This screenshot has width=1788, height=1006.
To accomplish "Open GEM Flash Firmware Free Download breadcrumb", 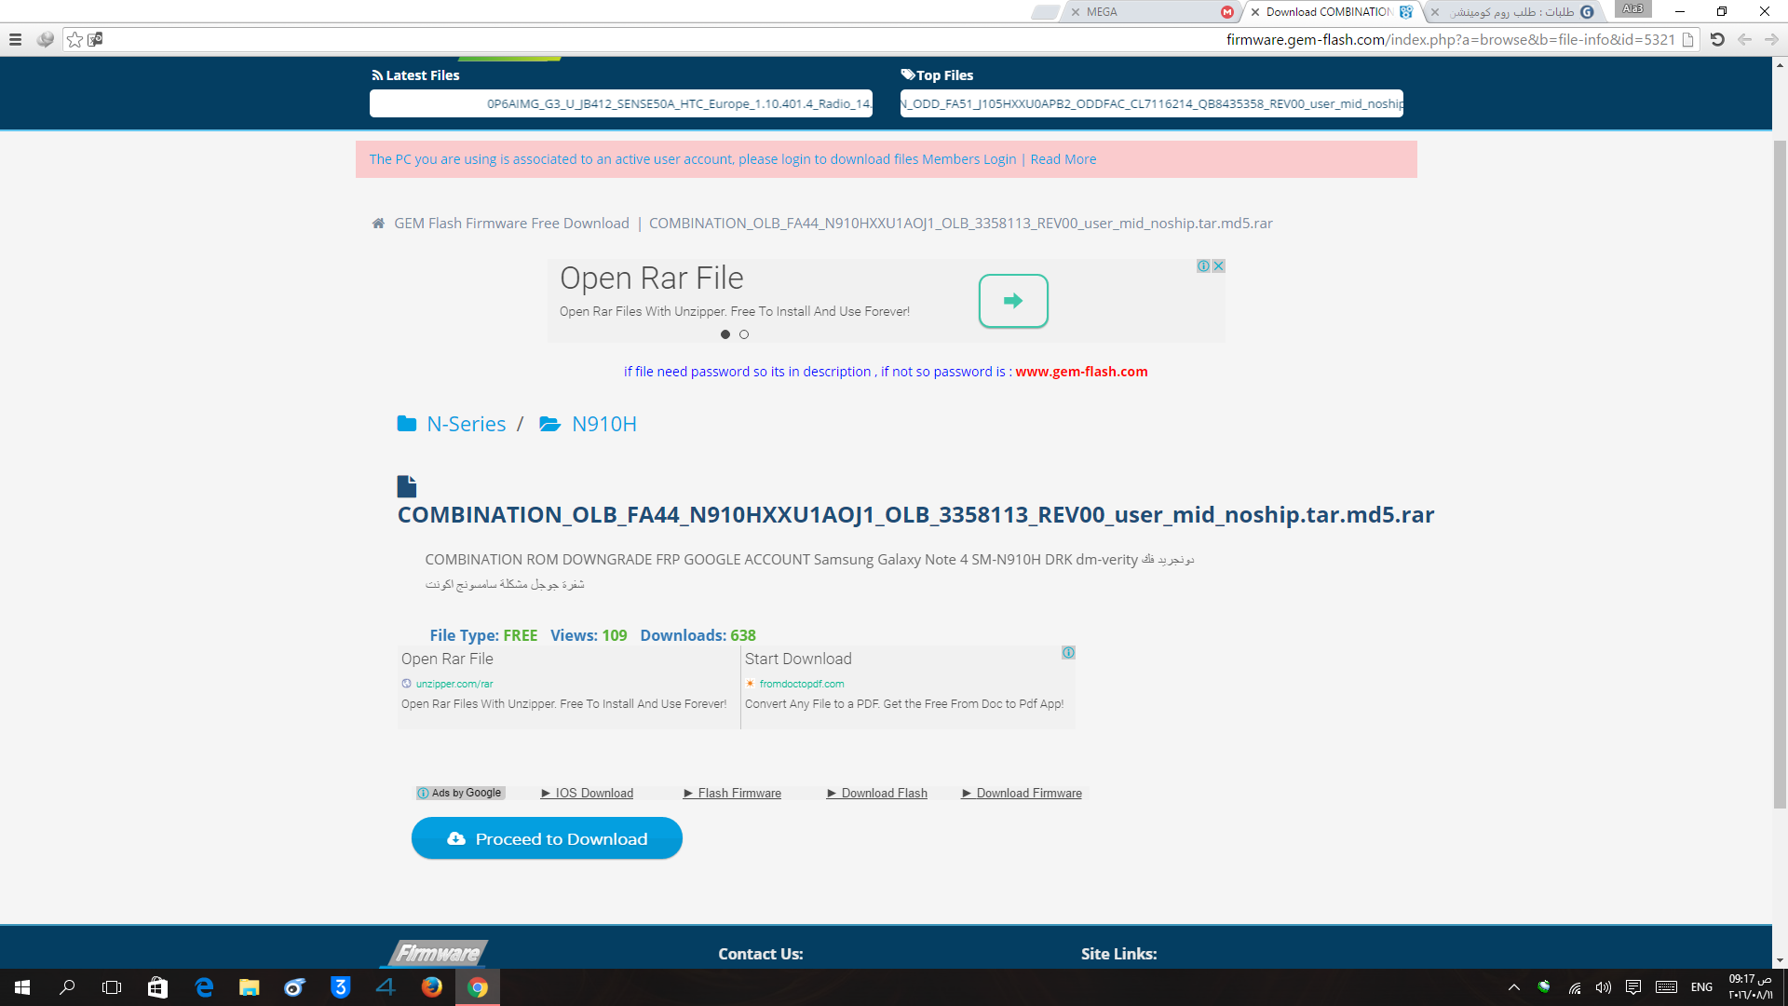I will point(511,224).
